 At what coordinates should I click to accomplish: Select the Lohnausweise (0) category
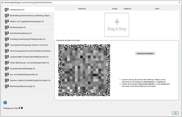click(28, 10)
